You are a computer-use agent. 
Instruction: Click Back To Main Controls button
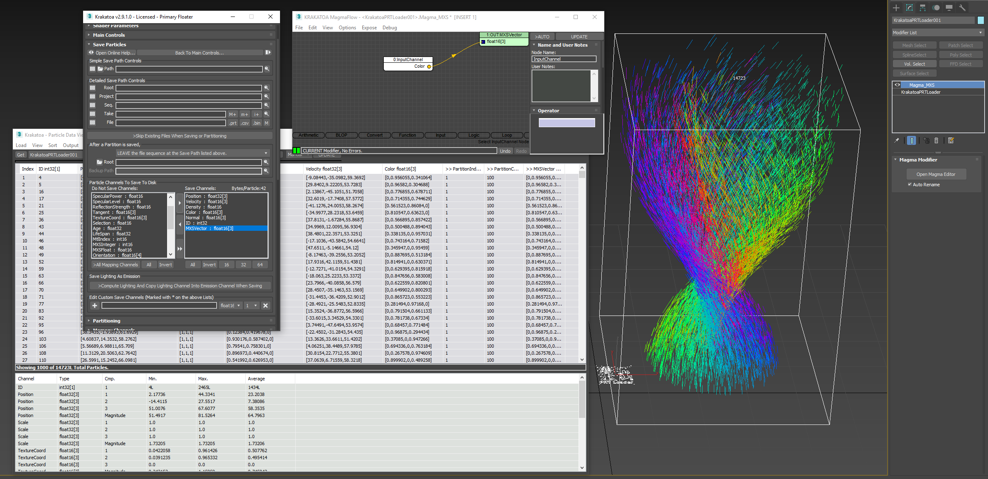[199, 53]
